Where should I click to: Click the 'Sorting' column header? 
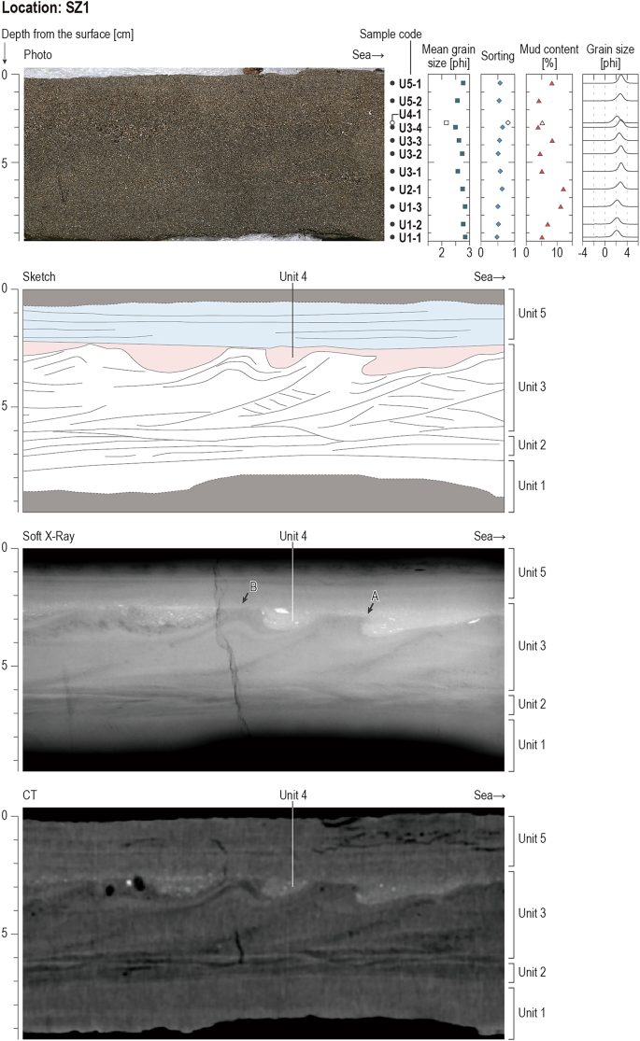pyautogui.click(x=497, y=56)
